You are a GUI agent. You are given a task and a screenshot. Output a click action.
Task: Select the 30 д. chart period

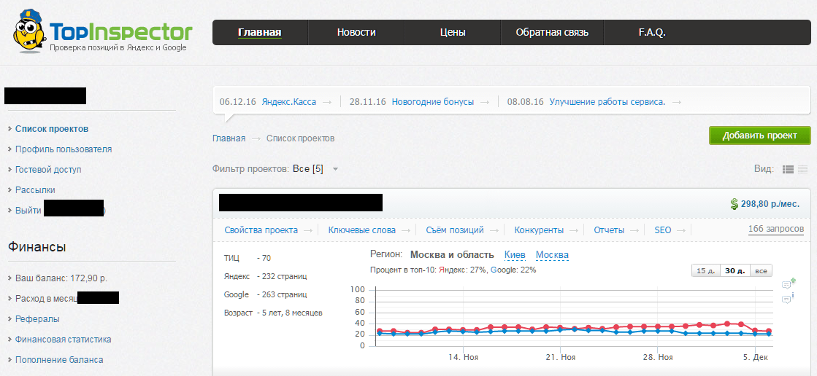[734, 270]
